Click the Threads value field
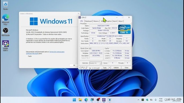Screen dimensions: 184x103 127,63
